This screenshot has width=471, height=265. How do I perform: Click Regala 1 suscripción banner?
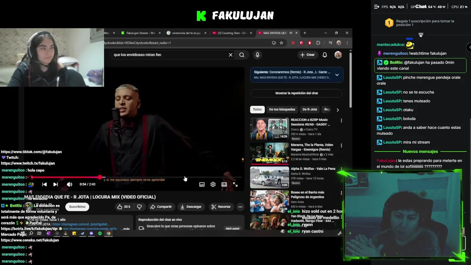(x=420, y=23)
